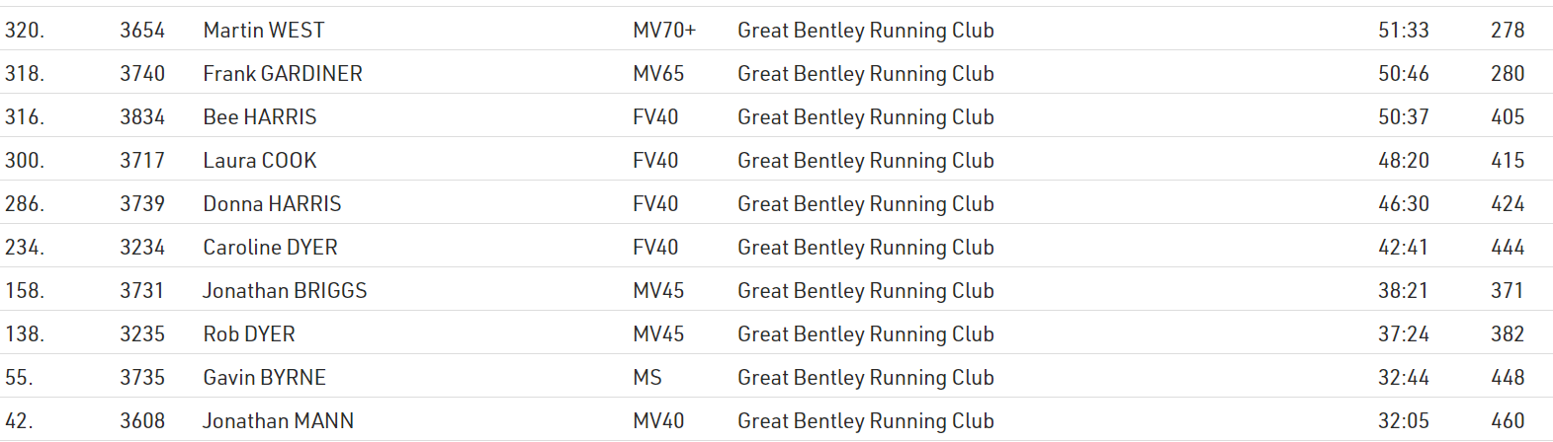Click bib number 3740
1553x442 pixels.
pos(142,74)
